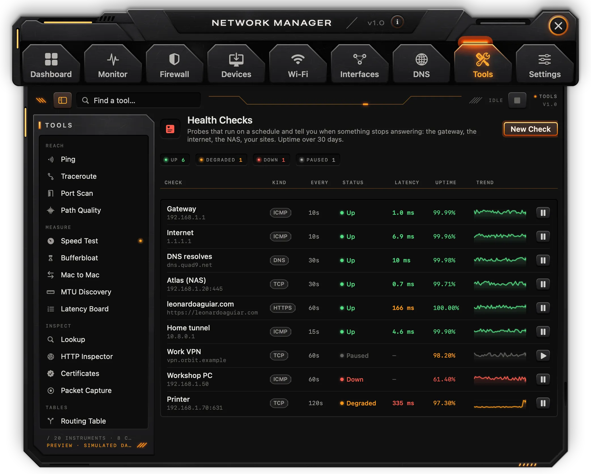Open the Mac to Mac tool
Viewport: 591px width, 474px height.
click(94, 275)
